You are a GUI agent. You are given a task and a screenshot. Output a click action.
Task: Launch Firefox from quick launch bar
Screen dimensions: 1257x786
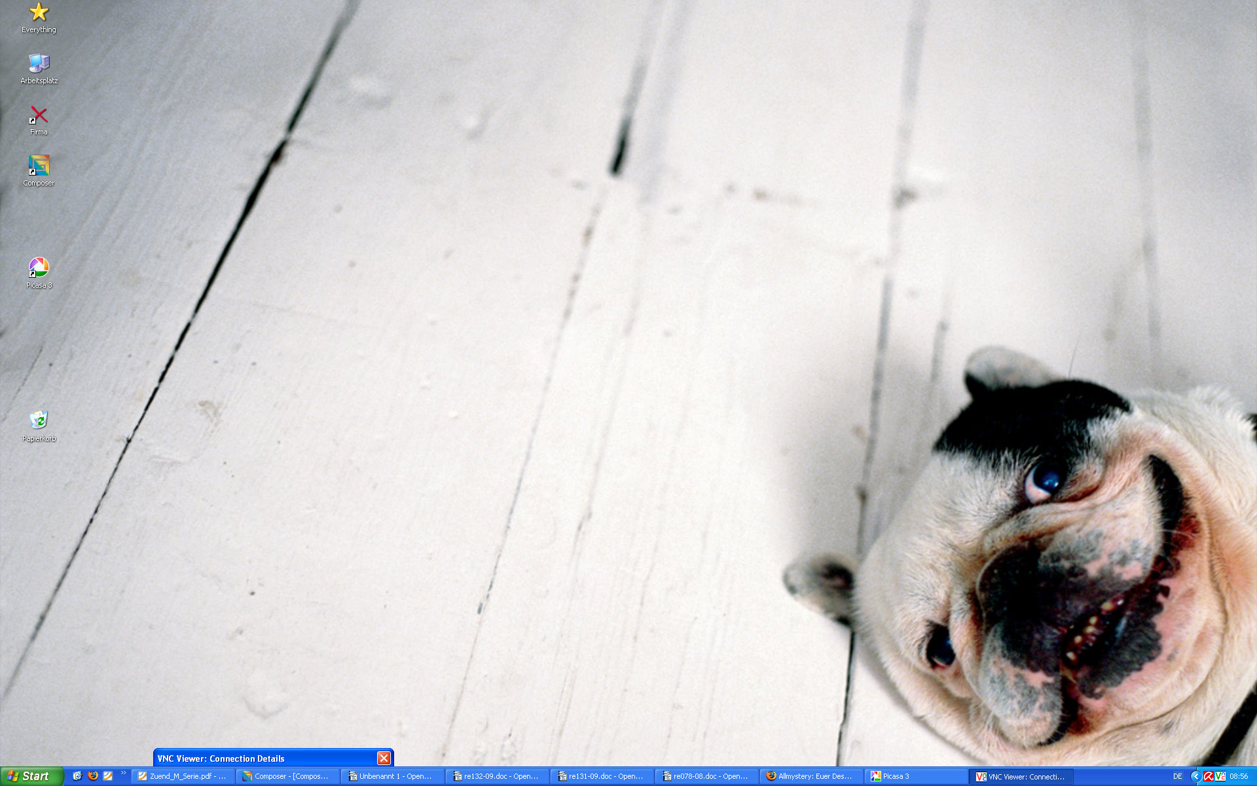click(93, 776)
